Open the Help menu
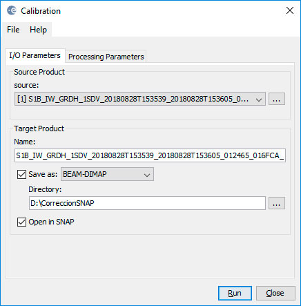This screenshot has width=301, height=306. point(38,30)
